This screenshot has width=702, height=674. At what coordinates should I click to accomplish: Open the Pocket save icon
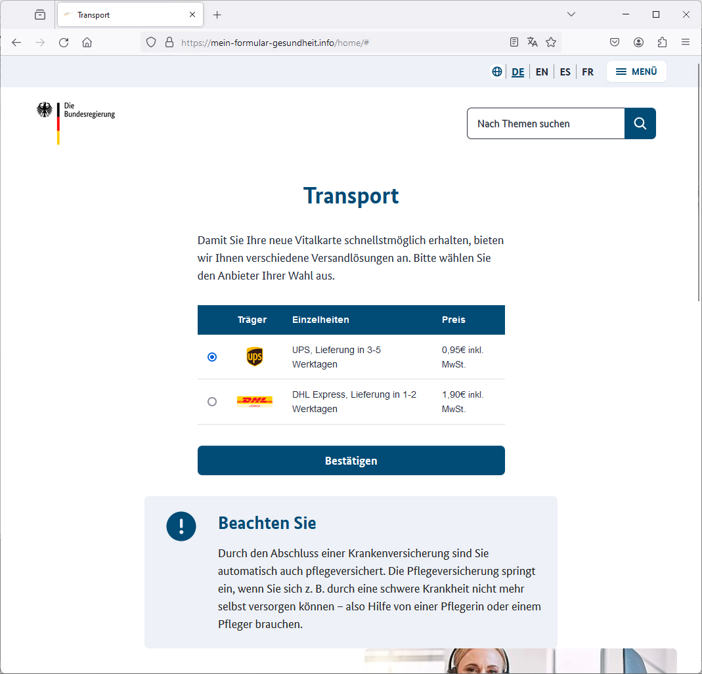click(x=615, y=42)
